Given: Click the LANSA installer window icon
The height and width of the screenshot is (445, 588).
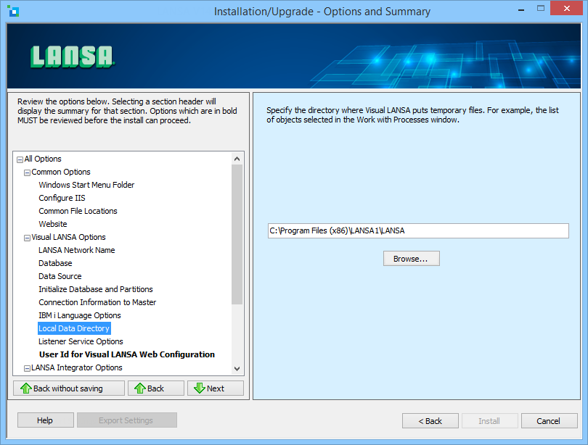Looking at the screenshot, I should coord(13,11).
